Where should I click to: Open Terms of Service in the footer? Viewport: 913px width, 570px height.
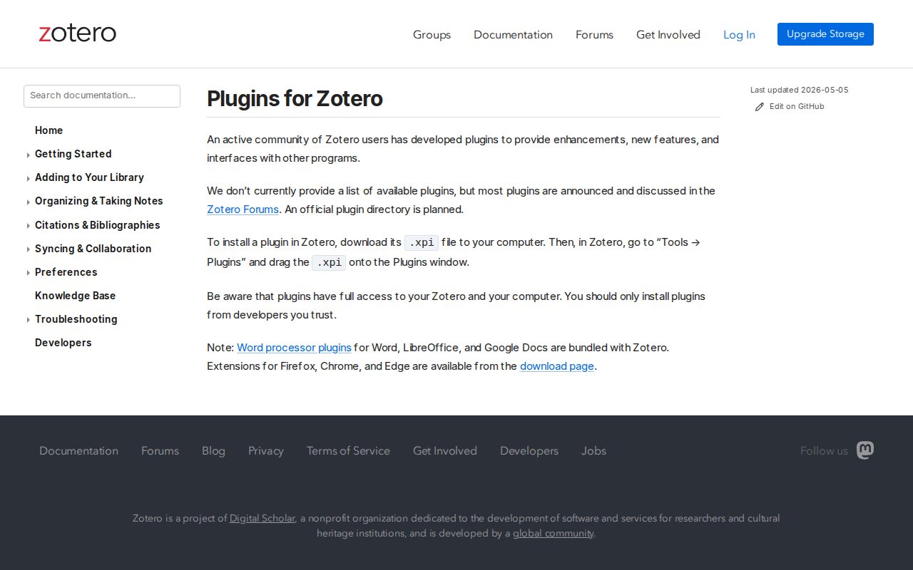tap(348, 451)
